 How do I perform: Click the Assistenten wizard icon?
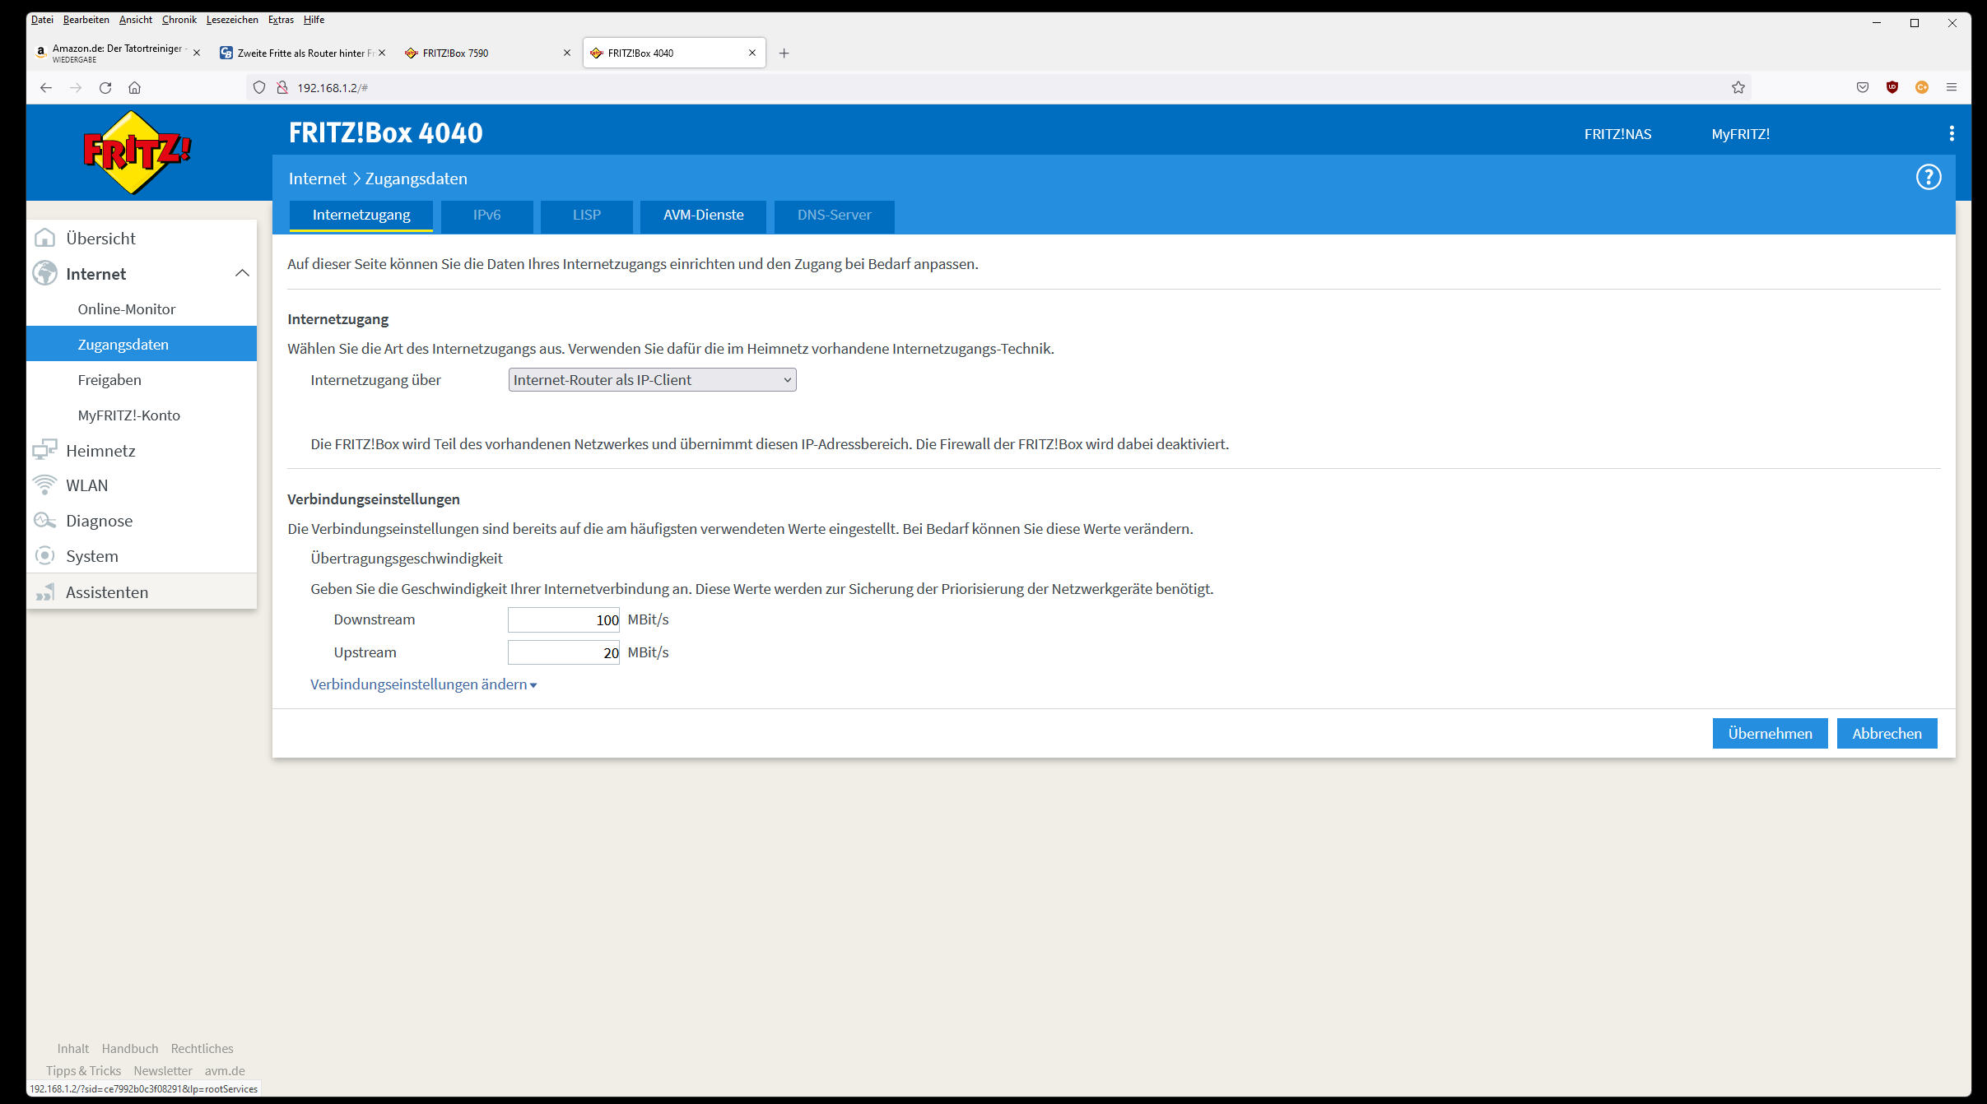[44, 592]
